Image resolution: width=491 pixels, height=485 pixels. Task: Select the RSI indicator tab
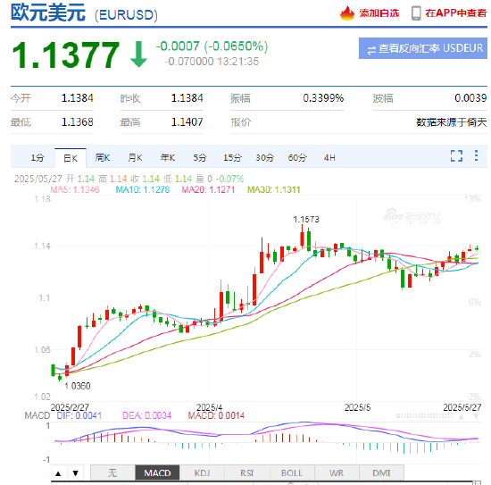point(247,472)
